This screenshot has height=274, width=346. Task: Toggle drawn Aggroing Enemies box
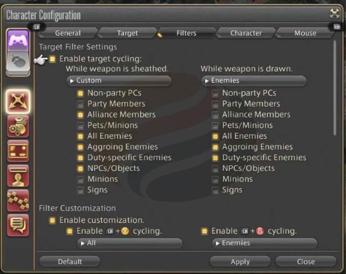215,147
